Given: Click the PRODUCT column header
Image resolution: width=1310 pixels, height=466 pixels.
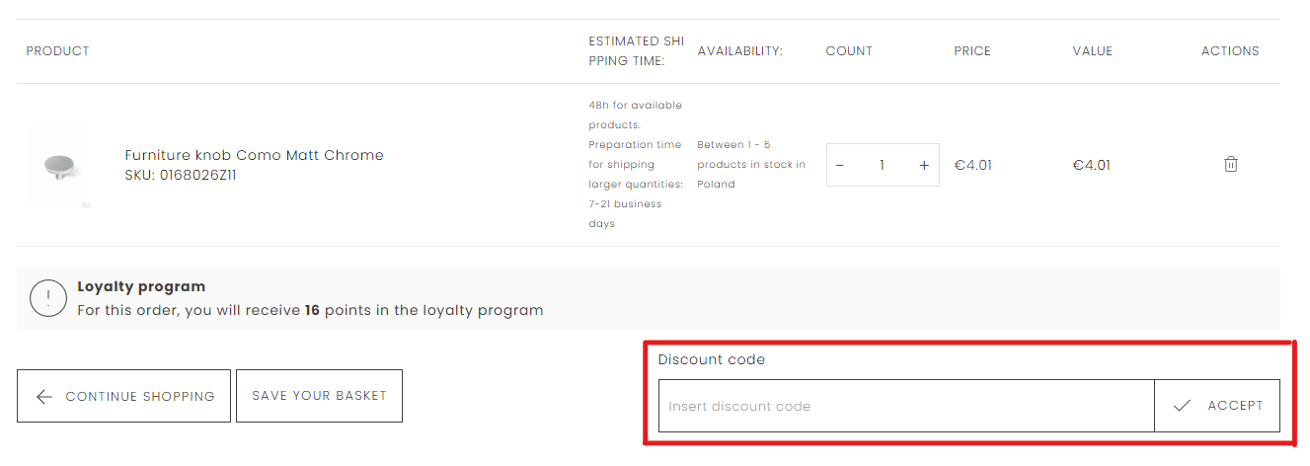Looking at the screenshot, I should [x=57, y=51].
